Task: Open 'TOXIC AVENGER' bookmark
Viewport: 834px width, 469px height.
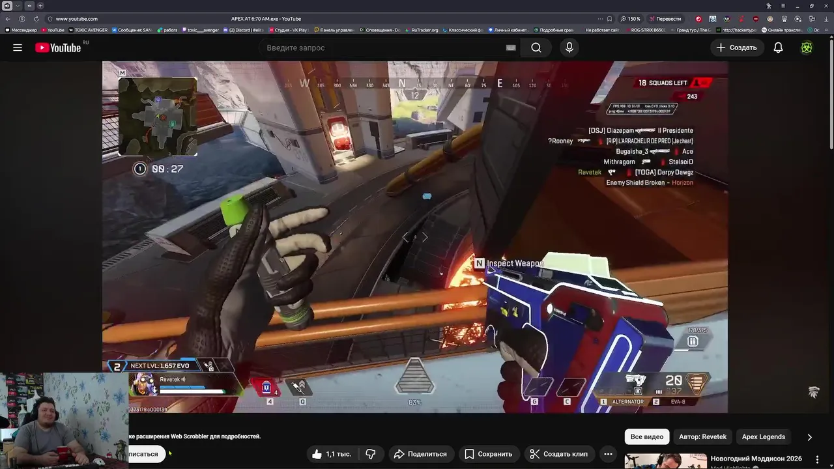Action: [x=87, y=30]
